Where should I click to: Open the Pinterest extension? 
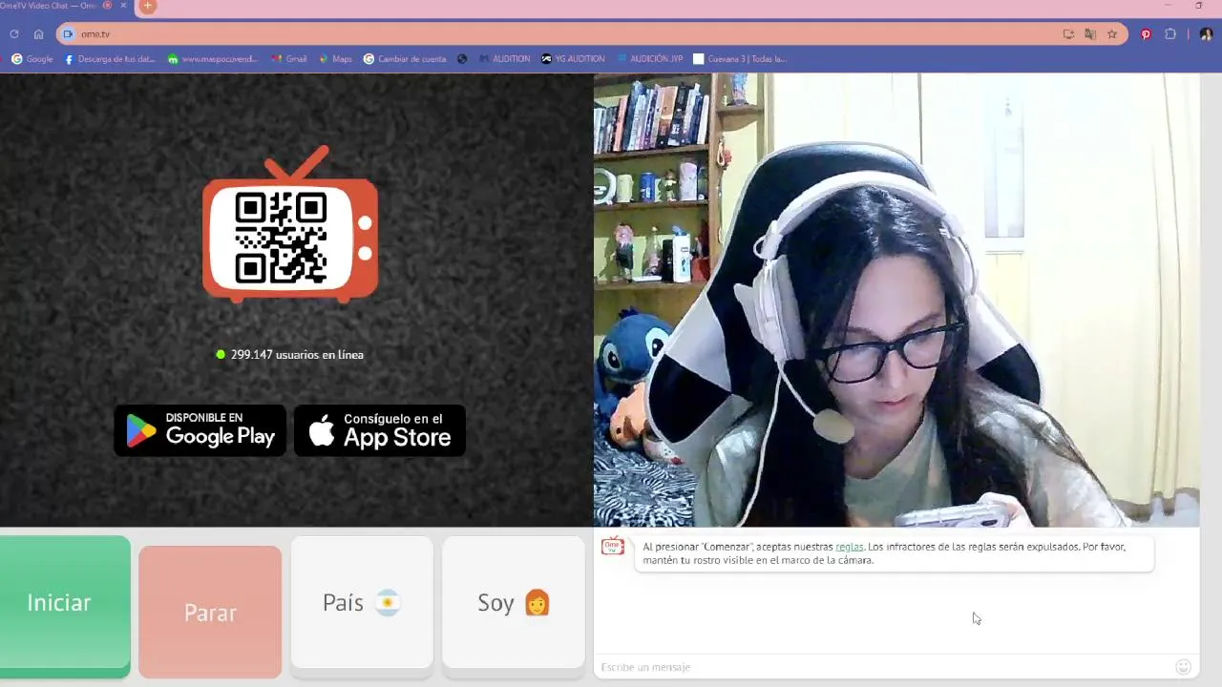pyautogui.click(x=1147, y=34)
